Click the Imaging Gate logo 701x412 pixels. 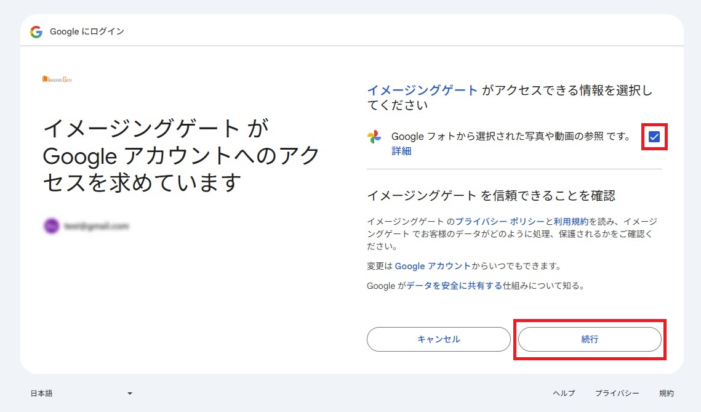click(x=57, y=79)
